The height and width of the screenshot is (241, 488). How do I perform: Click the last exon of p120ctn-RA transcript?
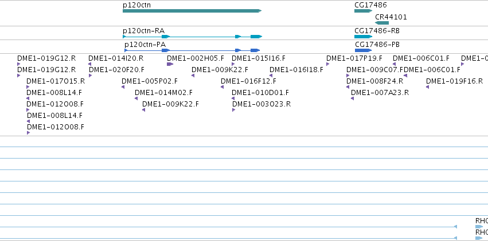pos(256,37)
